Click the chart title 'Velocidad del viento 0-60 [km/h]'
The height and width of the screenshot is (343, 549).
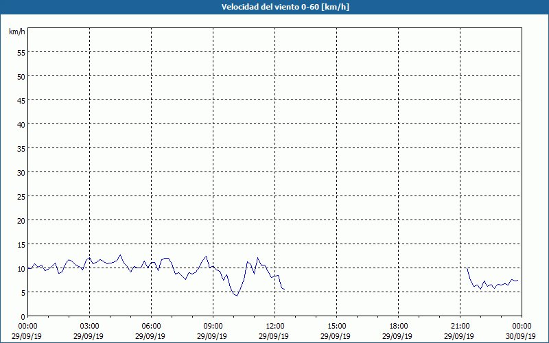(x=285, y=7)
